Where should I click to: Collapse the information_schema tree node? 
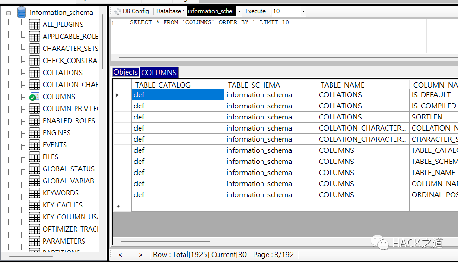click(x=8, y=13)
